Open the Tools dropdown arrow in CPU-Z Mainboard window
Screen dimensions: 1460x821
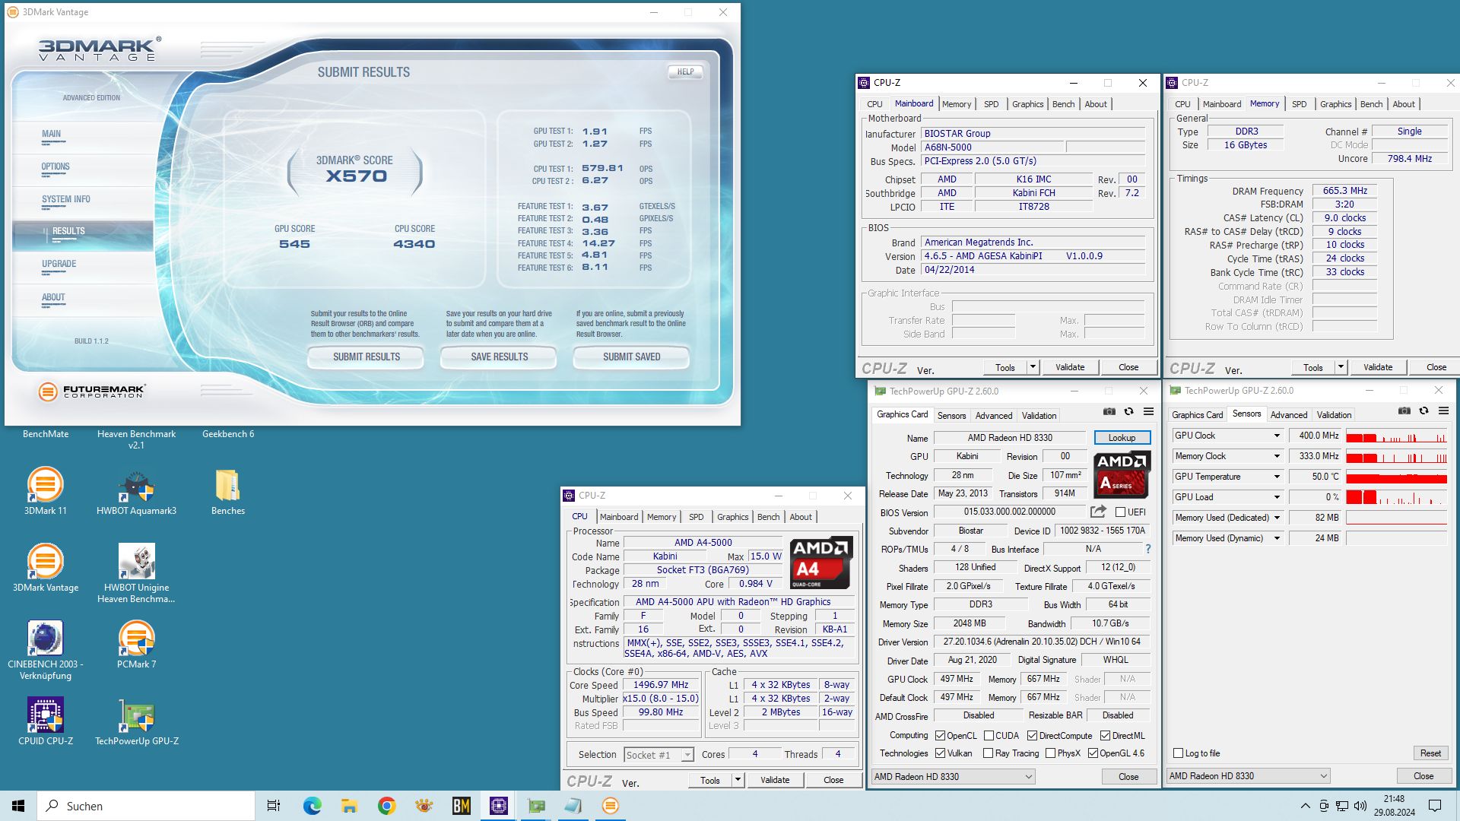pyautogui.click(x=1033, y=367)
